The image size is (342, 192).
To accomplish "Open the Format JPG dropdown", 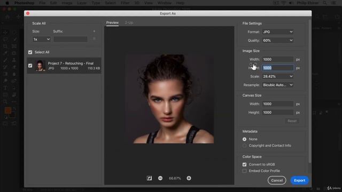I will [278, 32].
